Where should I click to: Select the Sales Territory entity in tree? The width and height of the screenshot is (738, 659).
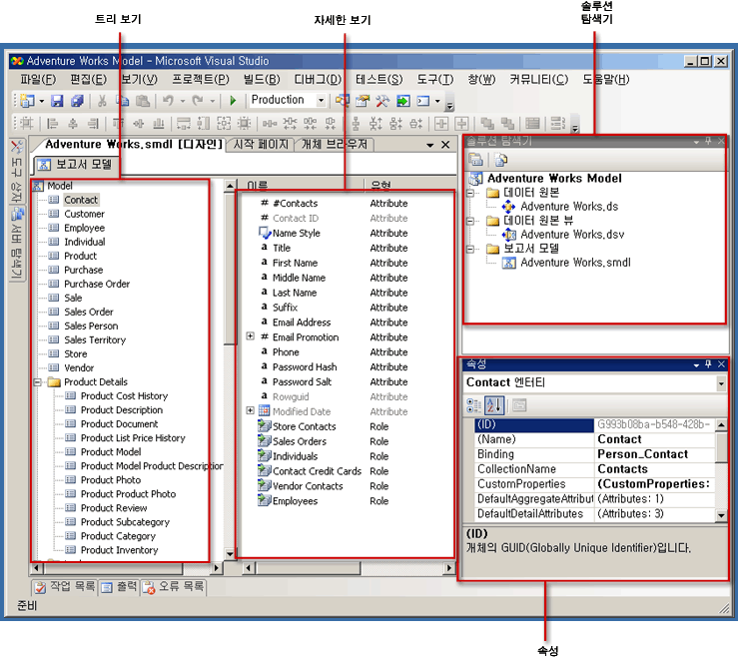pos(95,339)
